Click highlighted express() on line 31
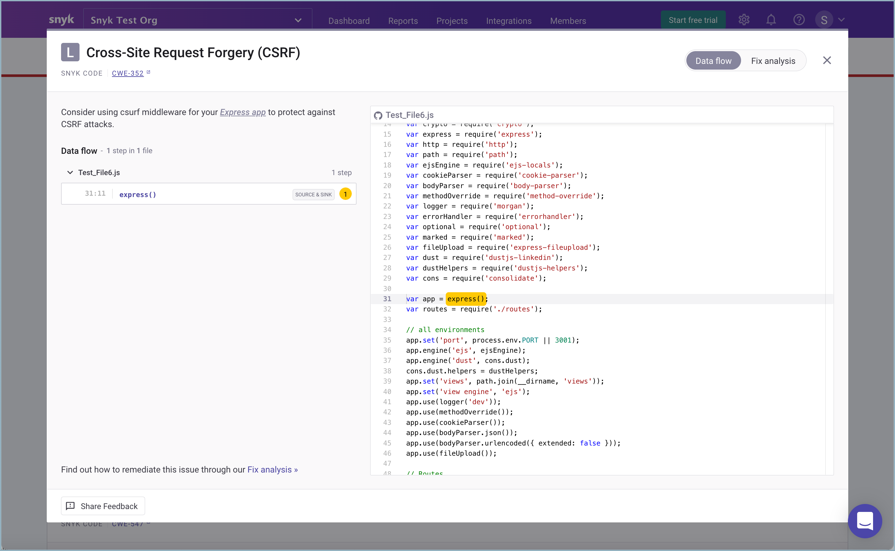The width and height of the screenshot is (895, 551). 466,299
